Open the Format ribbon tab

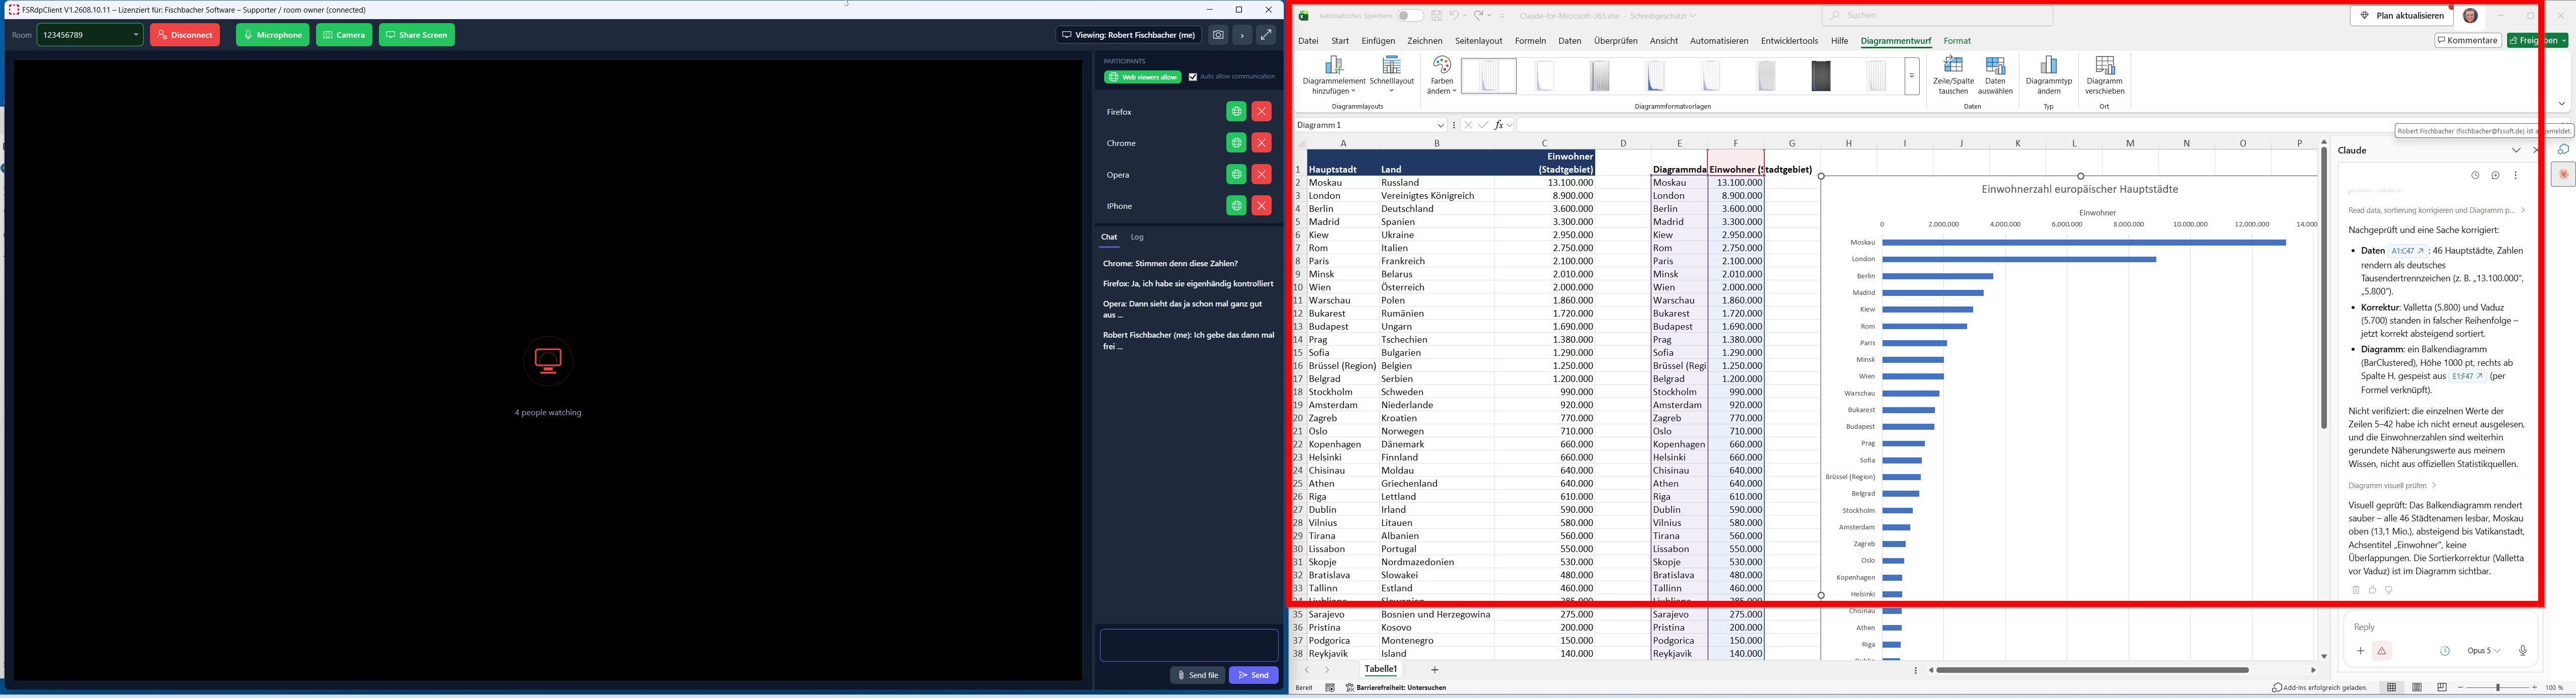point(1957,41)
